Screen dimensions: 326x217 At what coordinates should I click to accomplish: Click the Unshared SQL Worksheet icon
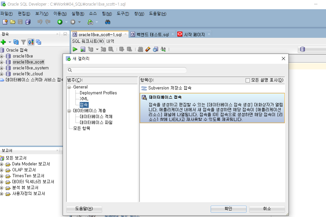coord(140,49)
